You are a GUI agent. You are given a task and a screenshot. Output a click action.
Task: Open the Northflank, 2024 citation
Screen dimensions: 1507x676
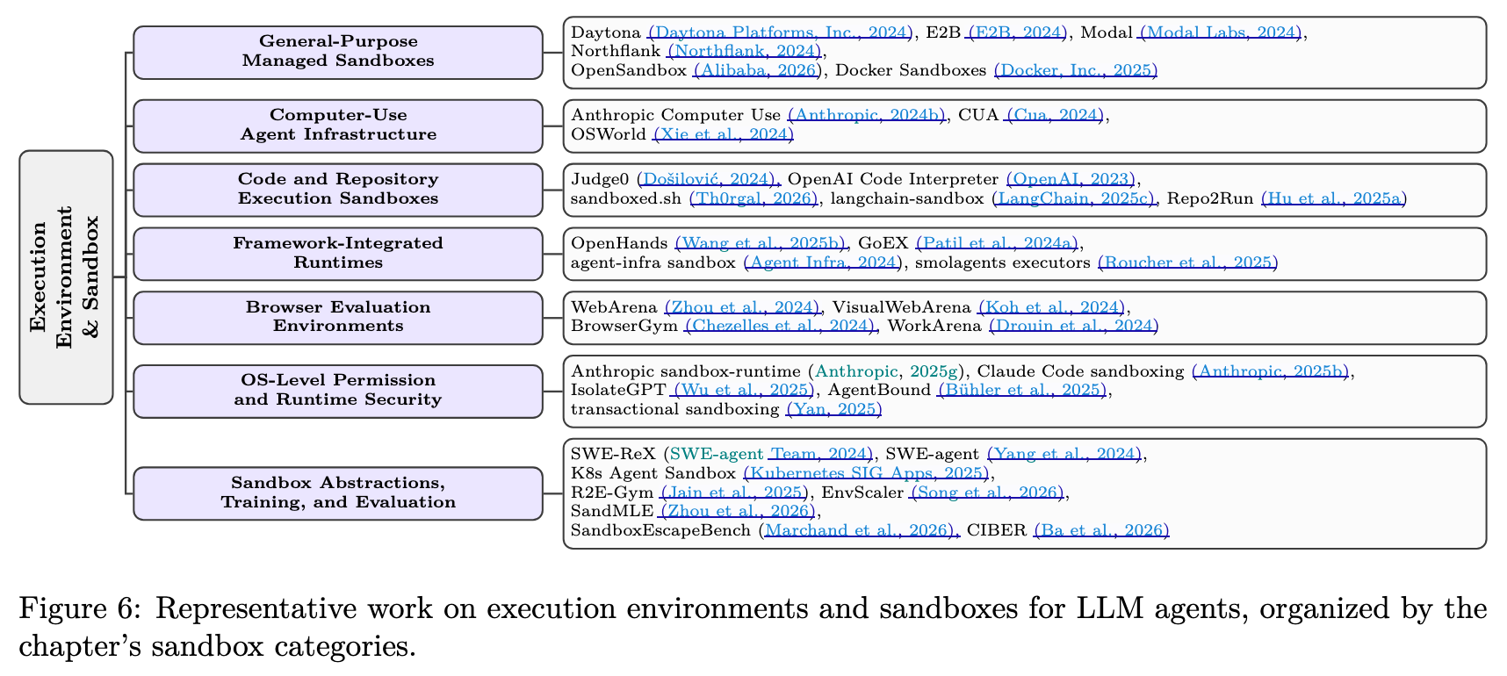(x=744, y=52)
